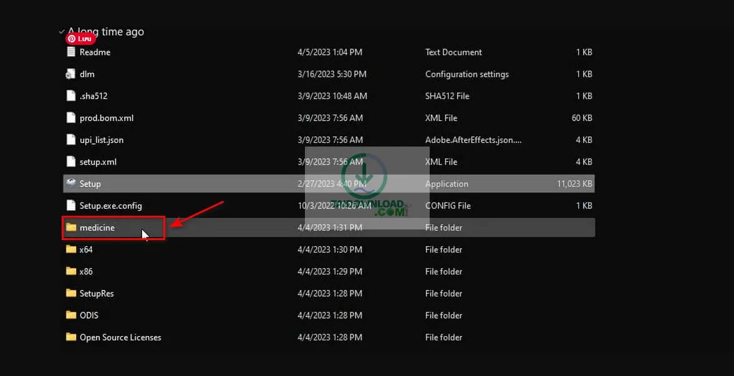This screenshot has width=734, height=376.
Task: Select the x64 folder icon
Action: (71, 249)
